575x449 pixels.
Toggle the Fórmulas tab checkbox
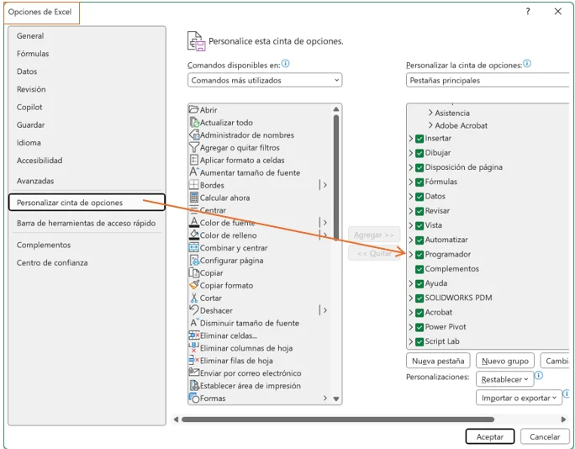tap(419, 182)
